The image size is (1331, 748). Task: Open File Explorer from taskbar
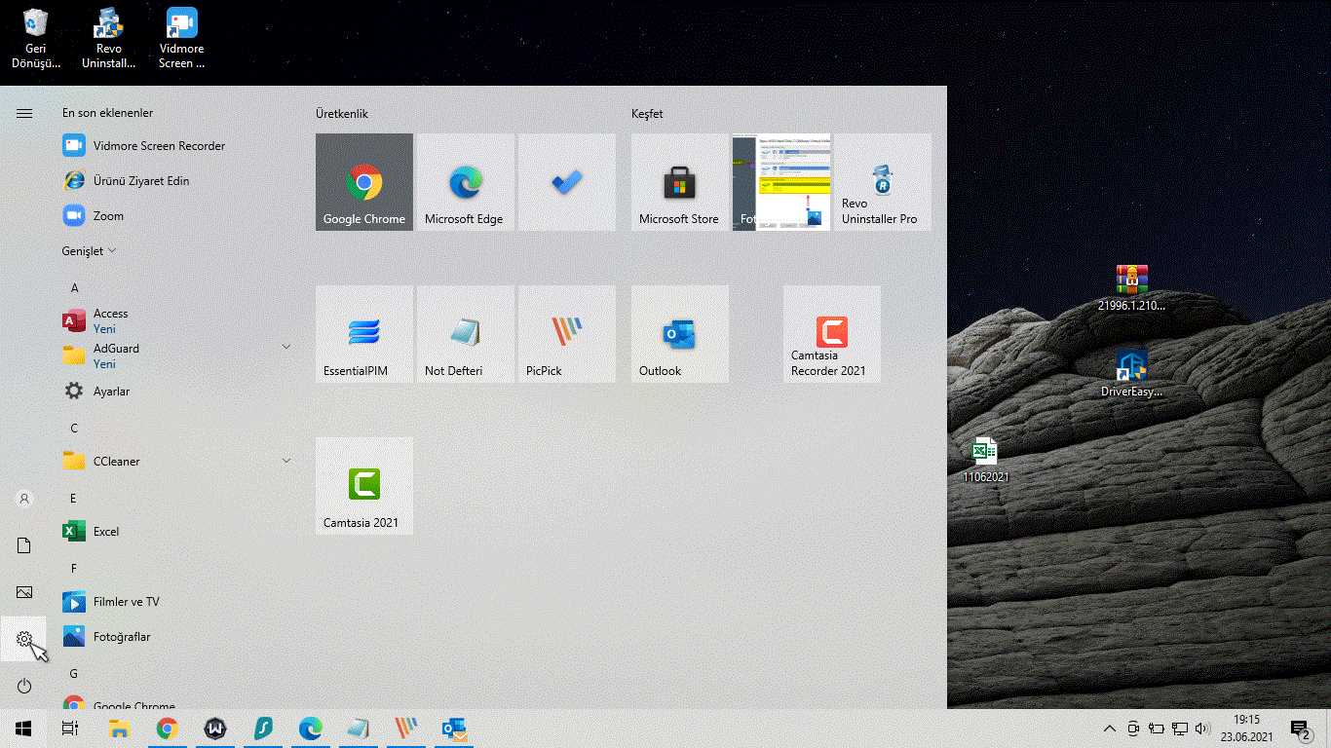point(119,729)
